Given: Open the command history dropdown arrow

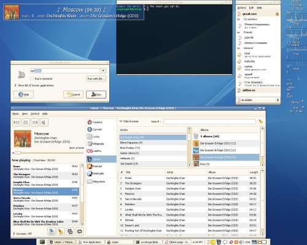Looking at the screenshot, I should point(103,70).
